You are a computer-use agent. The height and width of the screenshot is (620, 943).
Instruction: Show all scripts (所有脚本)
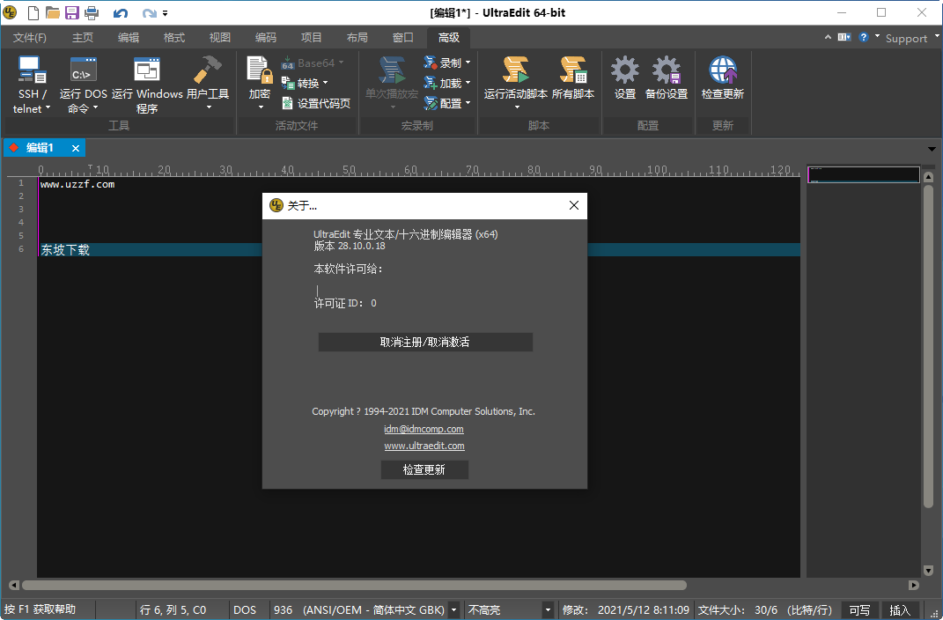(573, 78)
